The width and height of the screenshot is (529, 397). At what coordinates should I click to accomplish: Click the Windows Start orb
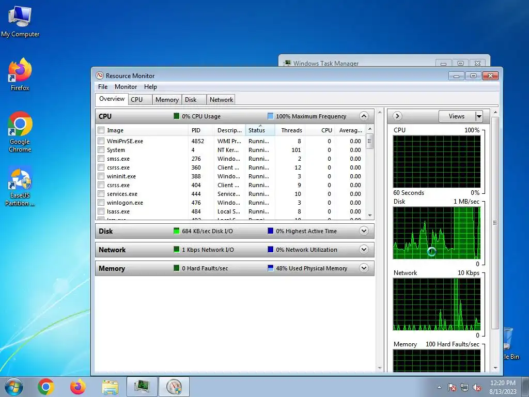[14, 387]
